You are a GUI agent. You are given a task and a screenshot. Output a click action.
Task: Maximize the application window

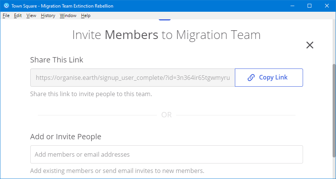click(x=309, y=6)
